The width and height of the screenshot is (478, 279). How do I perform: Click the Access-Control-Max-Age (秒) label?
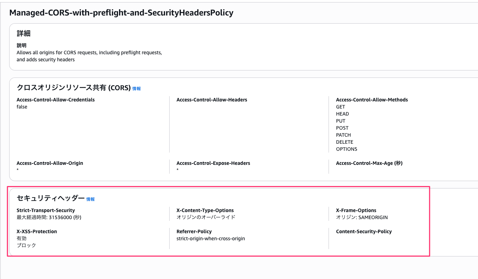point(369,163)
